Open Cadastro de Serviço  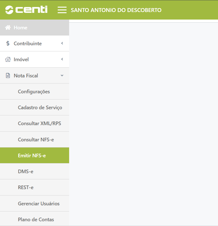coord(40,108)
